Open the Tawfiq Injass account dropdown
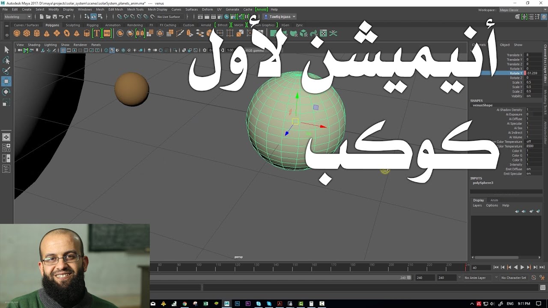This screenshot has height=308, width=548. [x=279, y=17]
